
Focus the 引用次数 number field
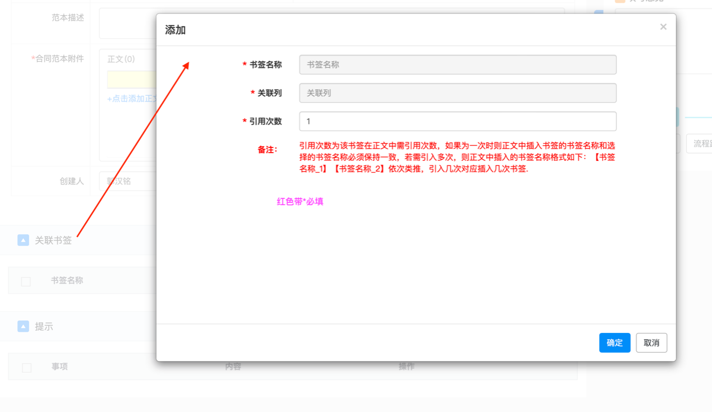click(457, 121)
